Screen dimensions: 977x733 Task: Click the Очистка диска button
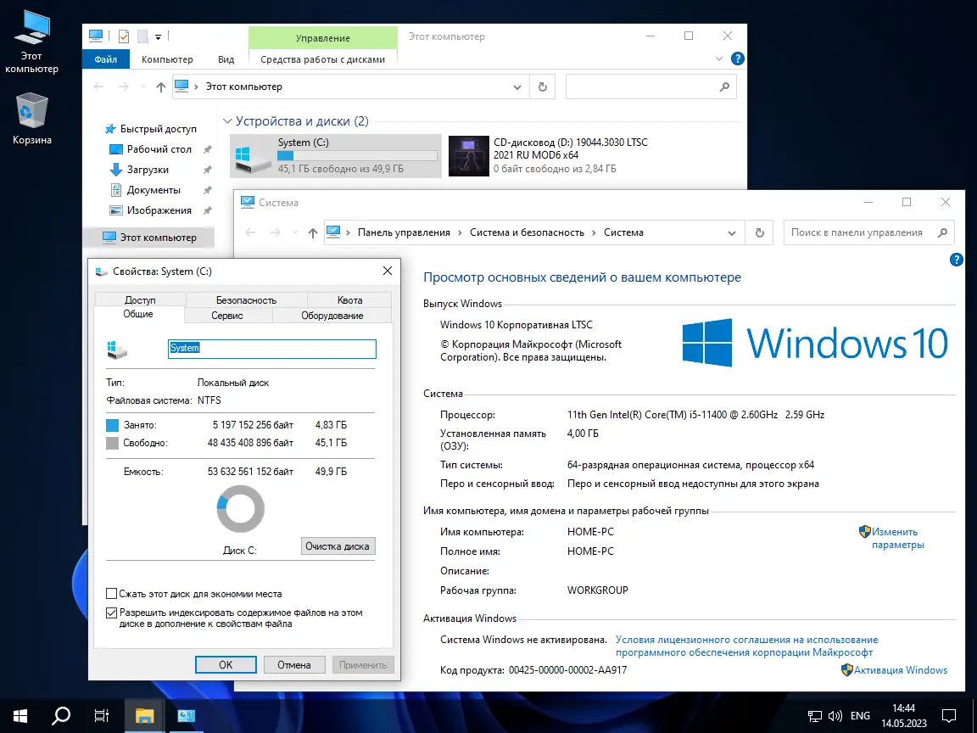point(338,546)
